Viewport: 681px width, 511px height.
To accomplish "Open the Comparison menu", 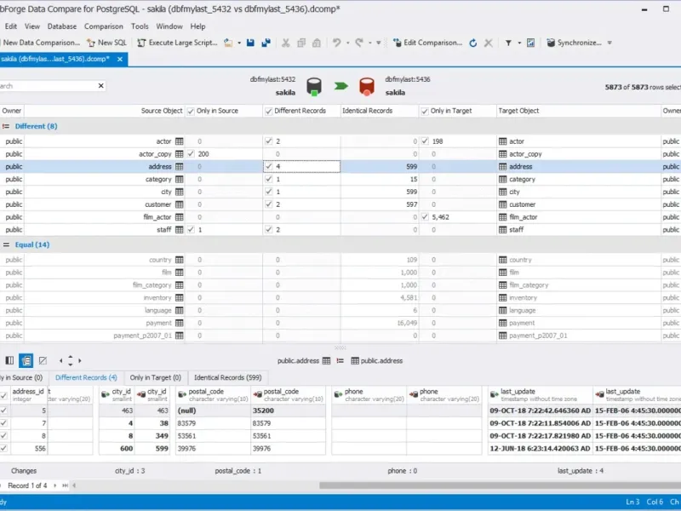I will 103,26.
